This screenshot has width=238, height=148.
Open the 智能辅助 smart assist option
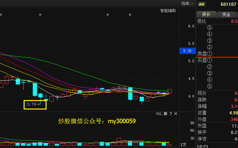click(168, 11)
